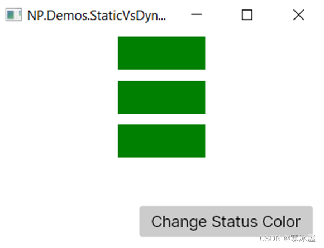Image resolution: width=324 pixels, height=248 pixels.
Task: Click the Change Status Color button
Action: (x=226, y=221)
